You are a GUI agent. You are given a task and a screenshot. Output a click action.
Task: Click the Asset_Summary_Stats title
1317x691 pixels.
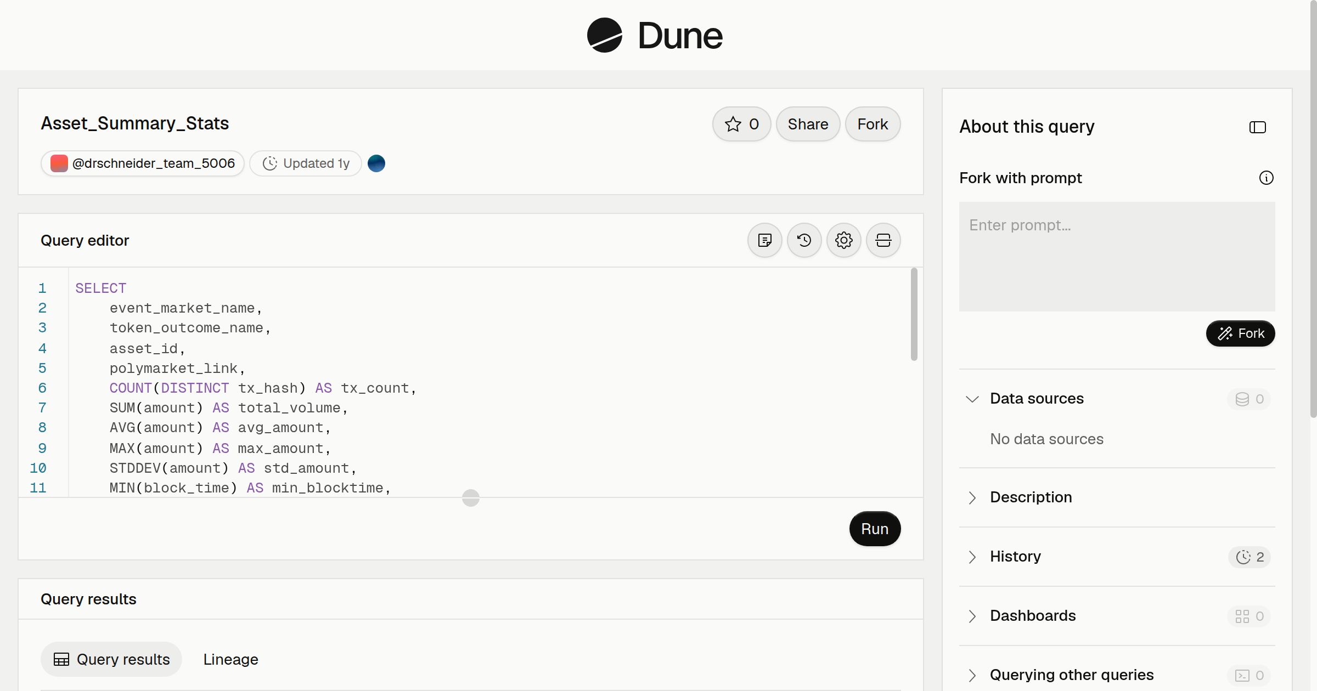point(135,123)
